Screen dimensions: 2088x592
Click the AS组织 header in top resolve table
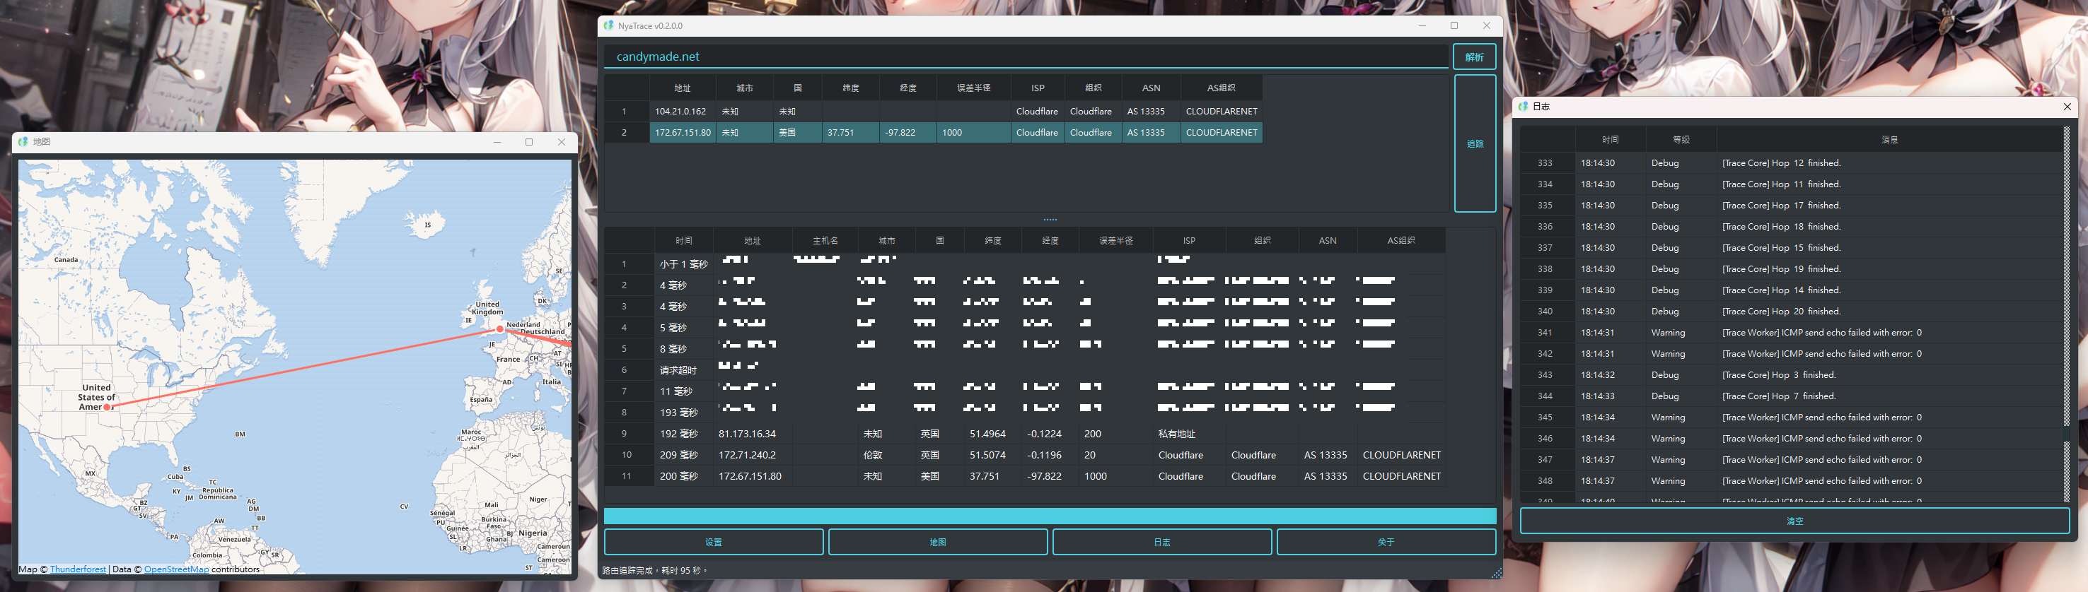click(1221, 88)
